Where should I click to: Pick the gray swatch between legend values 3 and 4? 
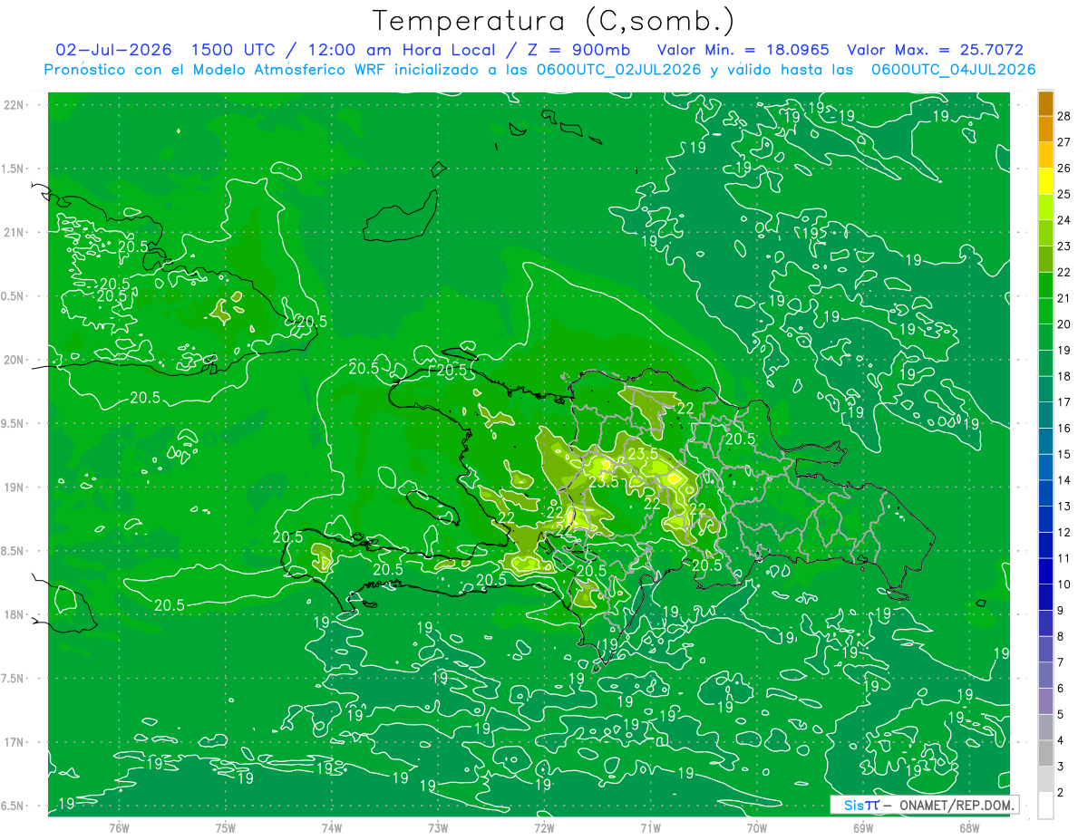pyautogui.click(x=1045, y=754)
